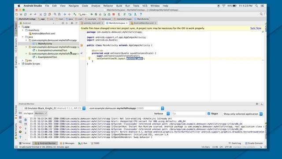Open the Messages tool window
The width and height of the screenshot is (282, 159).
click(x=67, y=143)
